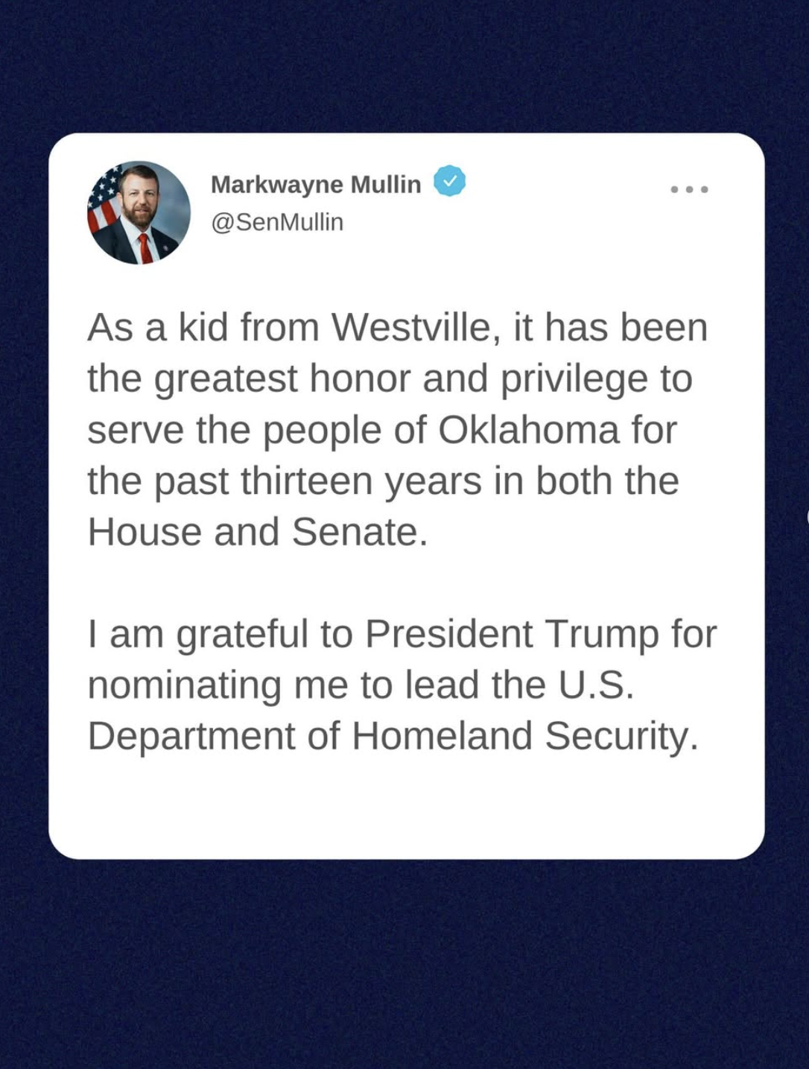Click the word "Department" in the tweet

(x=191, y=736)
